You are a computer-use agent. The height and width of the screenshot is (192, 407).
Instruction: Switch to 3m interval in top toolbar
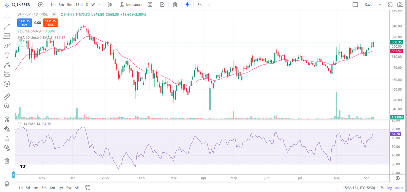[61, 5]
